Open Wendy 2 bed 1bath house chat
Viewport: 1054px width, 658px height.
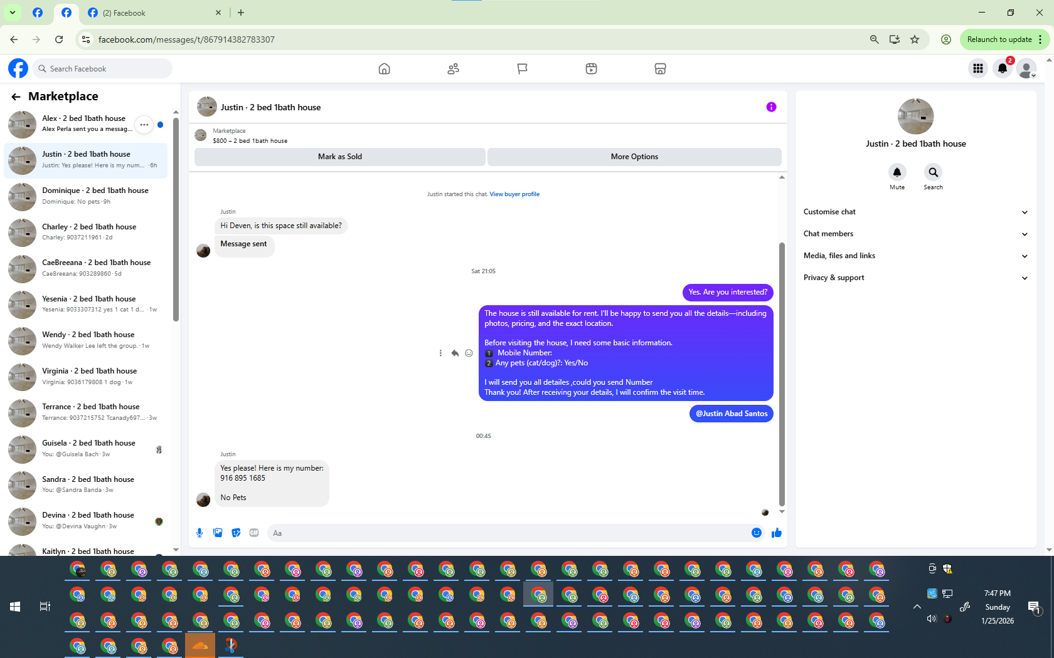point(86,340)
